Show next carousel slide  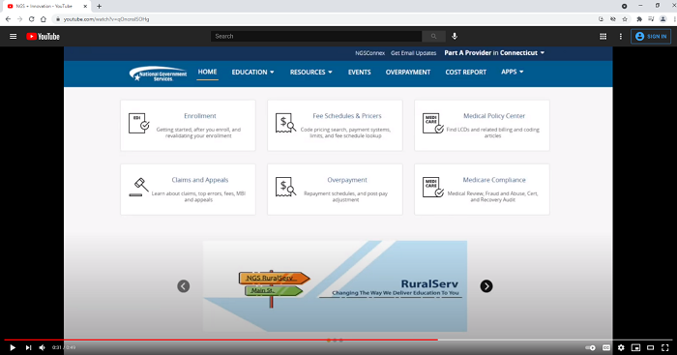486,286
